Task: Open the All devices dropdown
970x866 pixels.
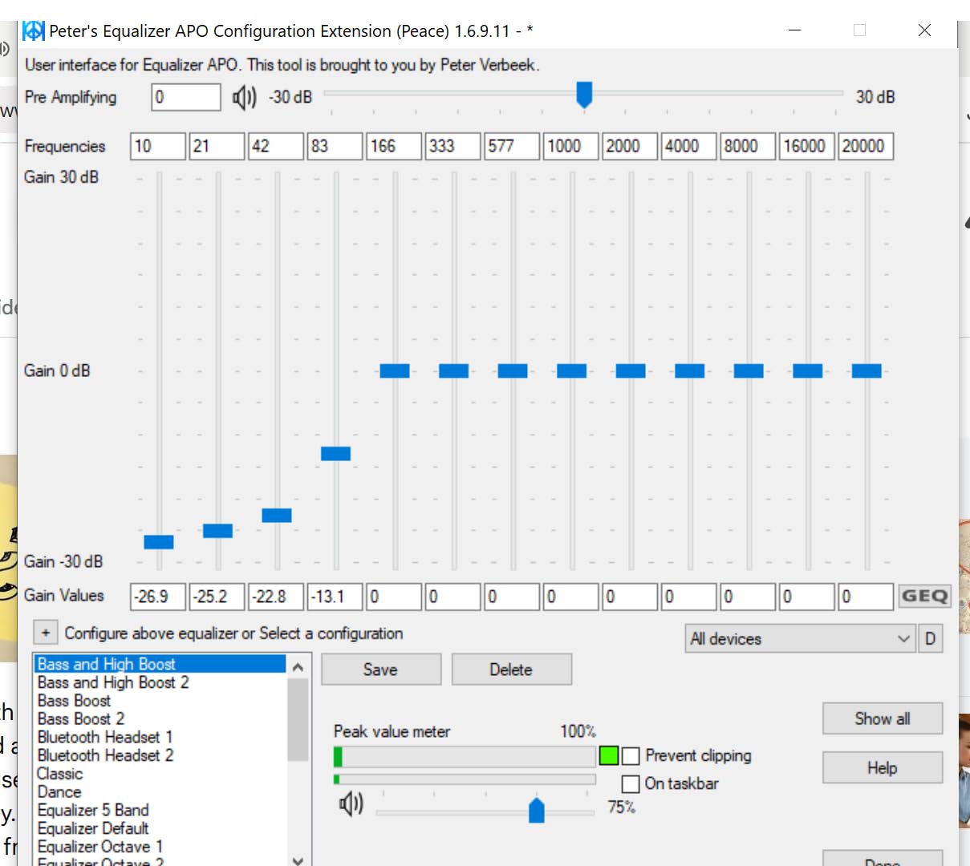Action: point(800,639)
